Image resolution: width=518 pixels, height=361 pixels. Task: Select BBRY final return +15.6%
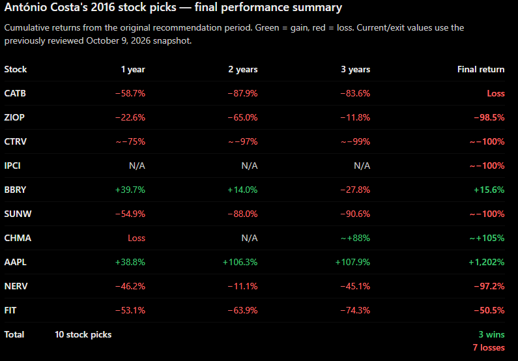[489, 190]
